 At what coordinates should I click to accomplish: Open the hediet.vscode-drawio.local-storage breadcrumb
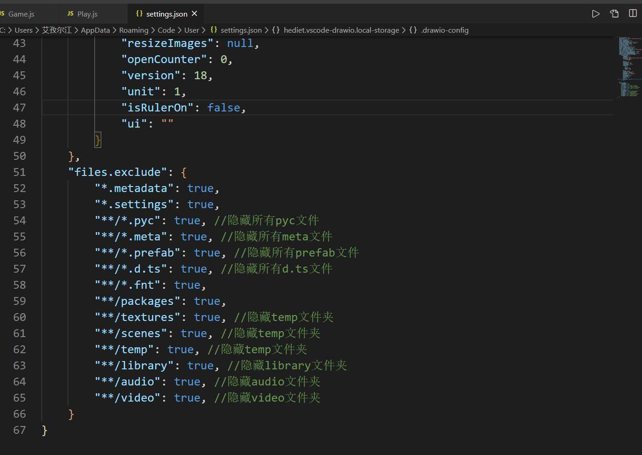pyautogui.click(x=336, y=30)
